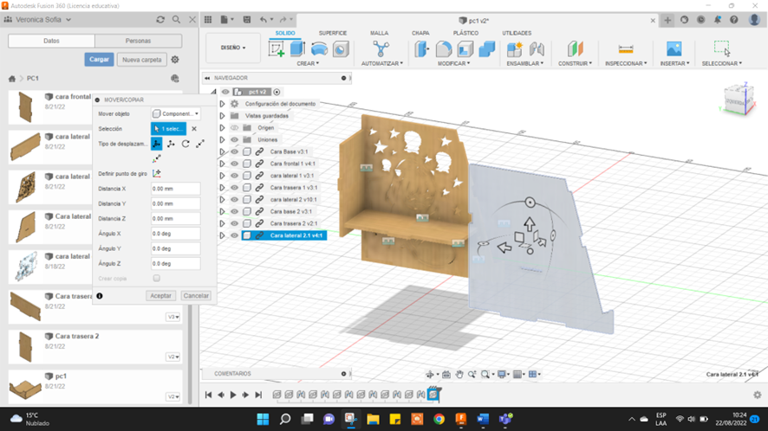
Task: Hide Cara trasera 1 v3:1 component
Action: tap(234, 187)
